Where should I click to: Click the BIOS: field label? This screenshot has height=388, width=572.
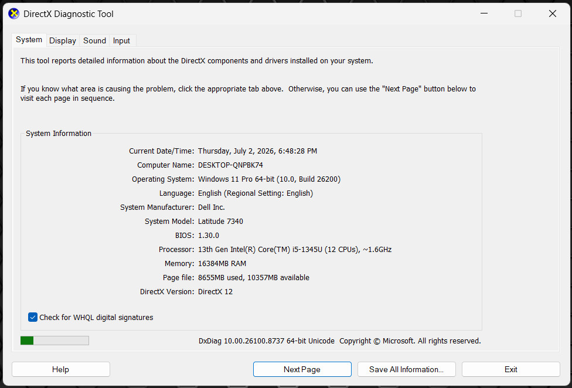point(185,236)
